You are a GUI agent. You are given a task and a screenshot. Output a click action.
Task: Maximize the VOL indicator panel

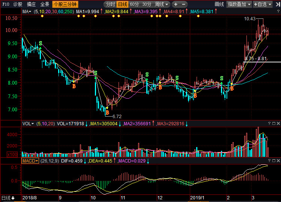pos(274,123)
